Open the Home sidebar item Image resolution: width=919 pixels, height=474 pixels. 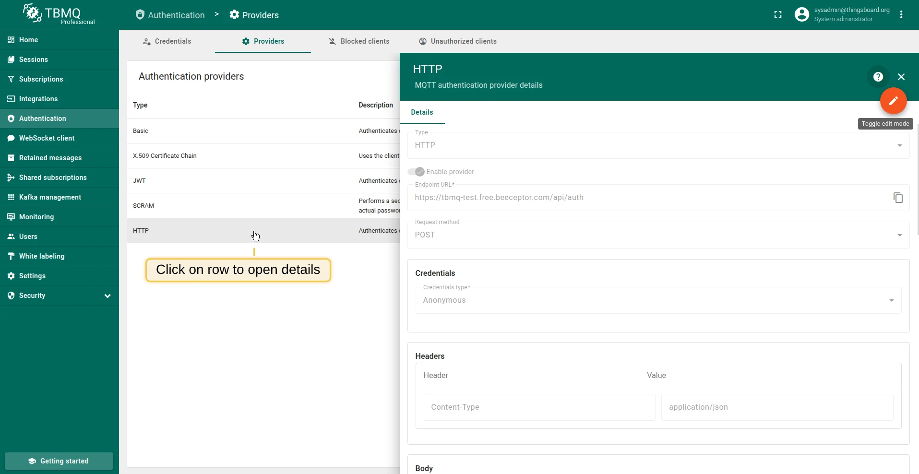60,40
